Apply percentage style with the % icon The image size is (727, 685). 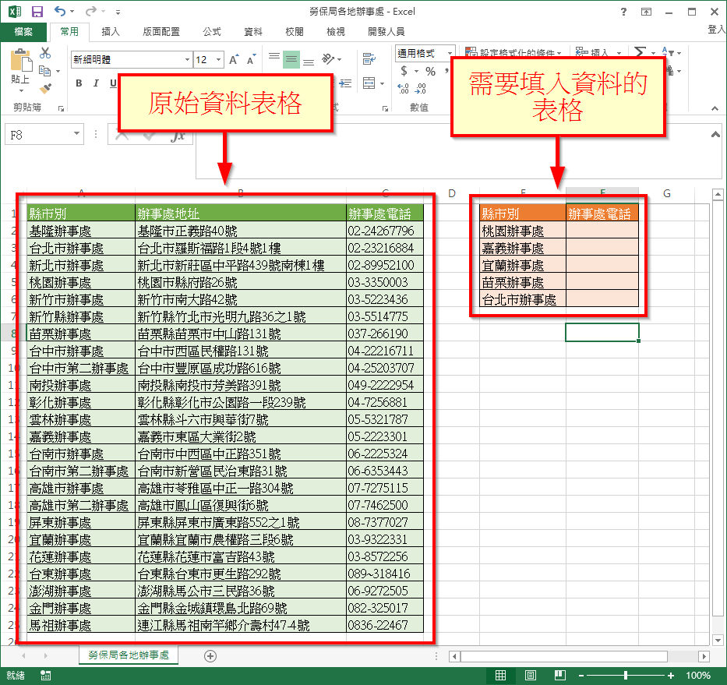point(429,70)
